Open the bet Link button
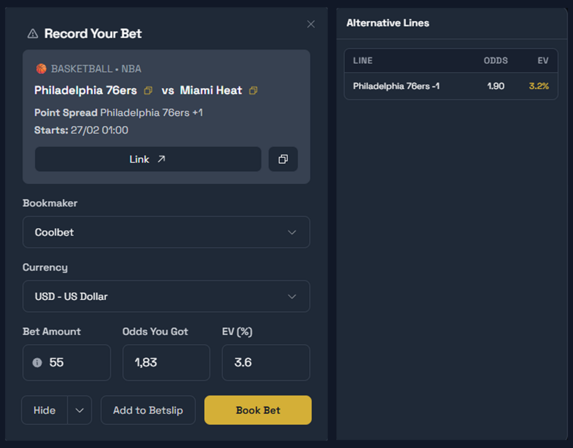This screenshot has height=448, width=573. [148, 159]
